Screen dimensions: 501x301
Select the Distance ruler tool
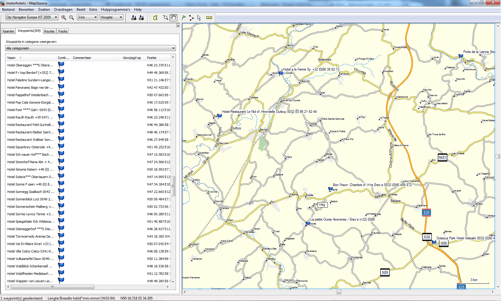point(209,18)
